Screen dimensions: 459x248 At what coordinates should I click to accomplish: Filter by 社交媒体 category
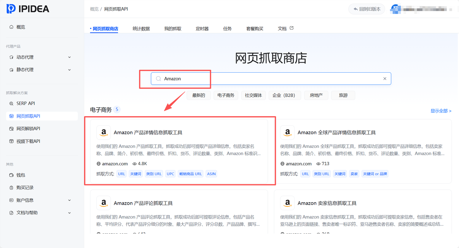(x=253, y=95)
